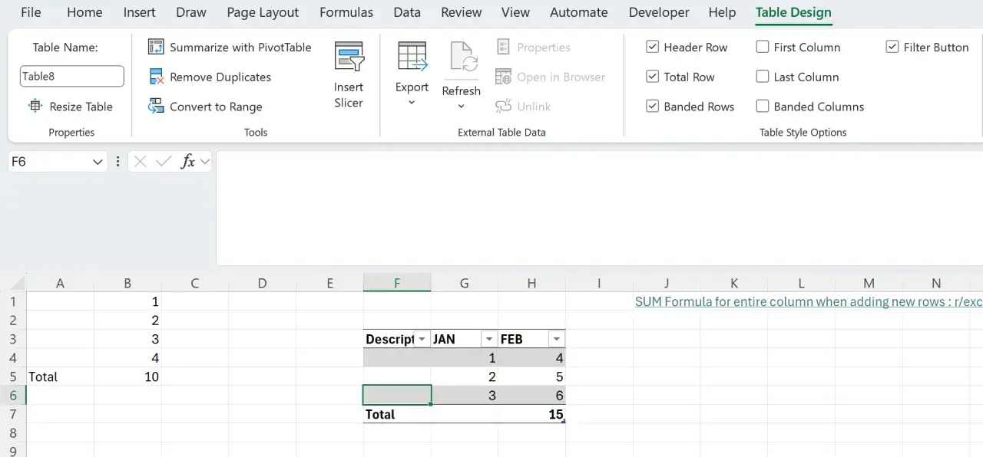Open the Description column filter dropdown
This screenshot has height=457, width=983.
pyautogui.click(x=422, y=339)
